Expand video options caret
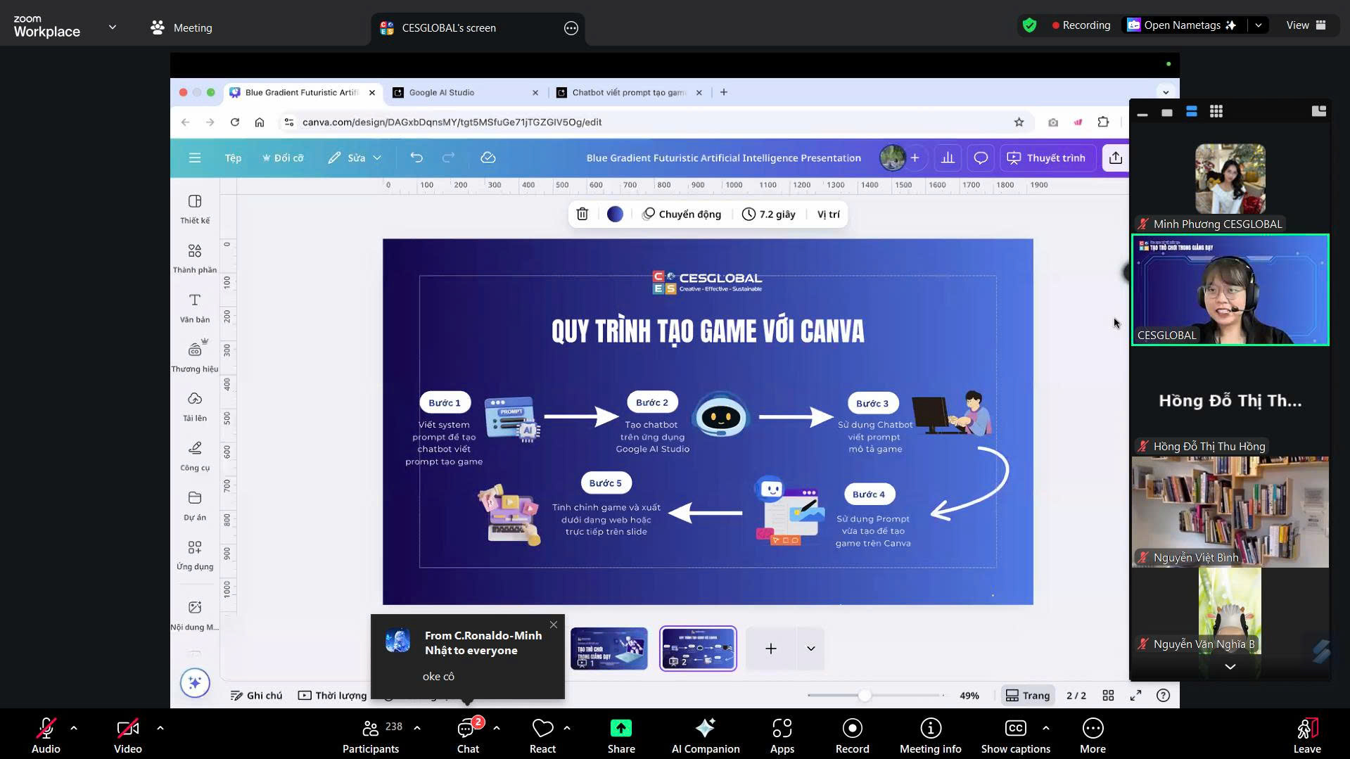This screenshot has height=759, width=1350. (x=160, y=728)
